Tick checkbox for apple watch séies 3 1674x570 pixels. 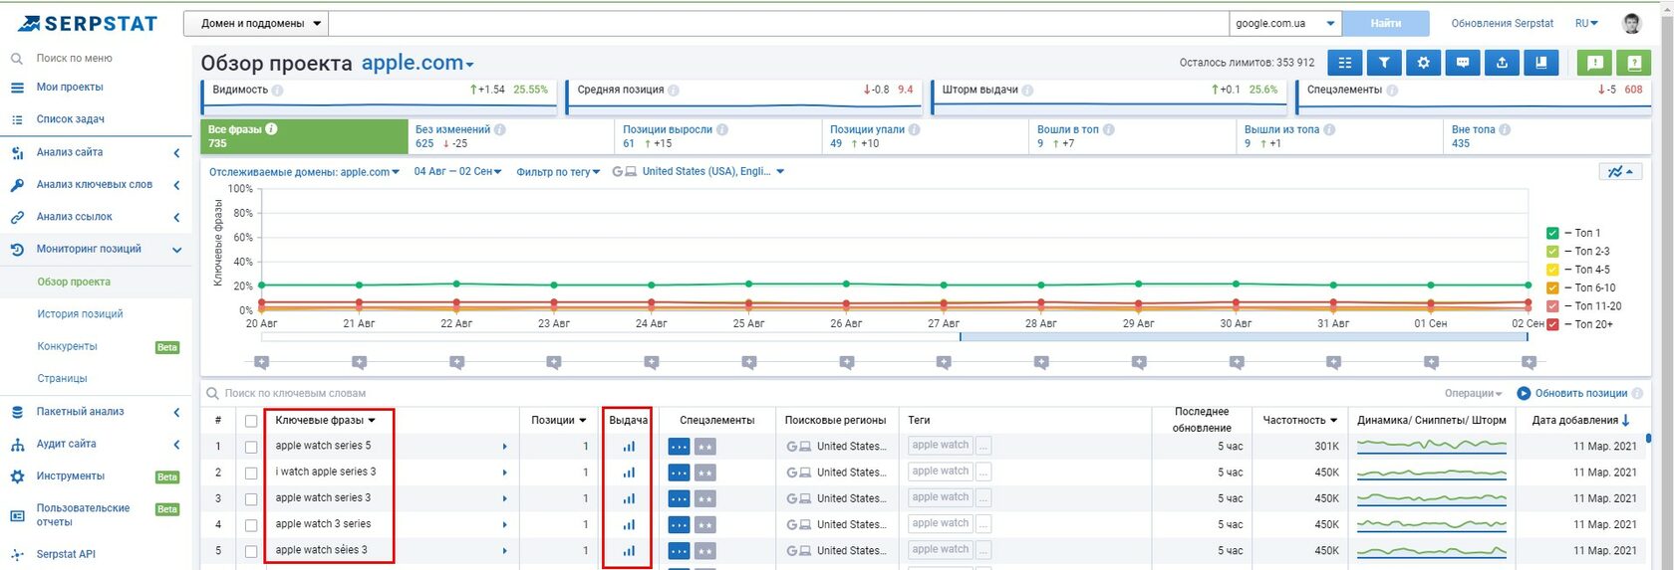251,551
